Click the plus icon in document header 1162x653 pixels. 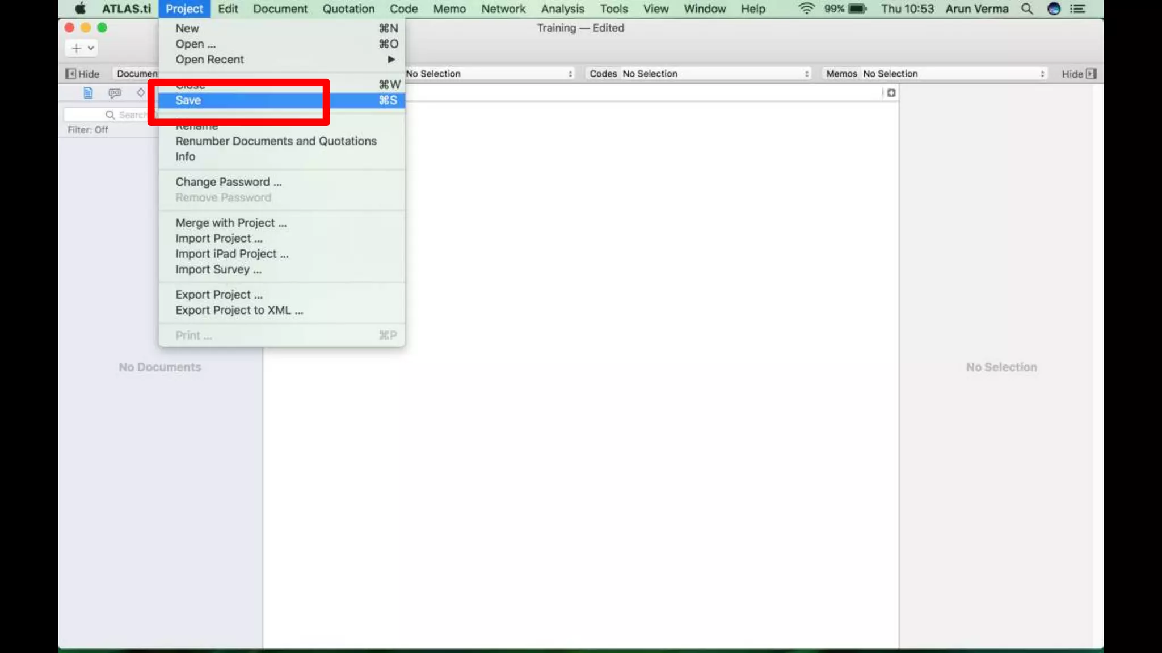[891, 93]
